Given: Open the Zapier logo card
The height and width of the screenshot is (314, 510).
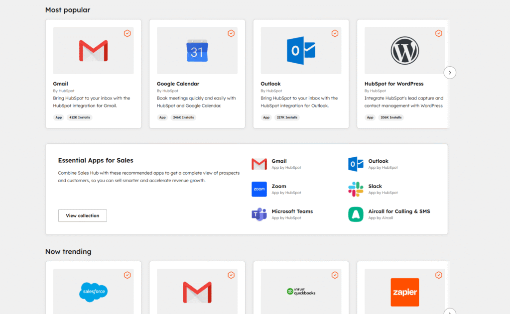Looking at the screenshot, I should coord(404,292).
